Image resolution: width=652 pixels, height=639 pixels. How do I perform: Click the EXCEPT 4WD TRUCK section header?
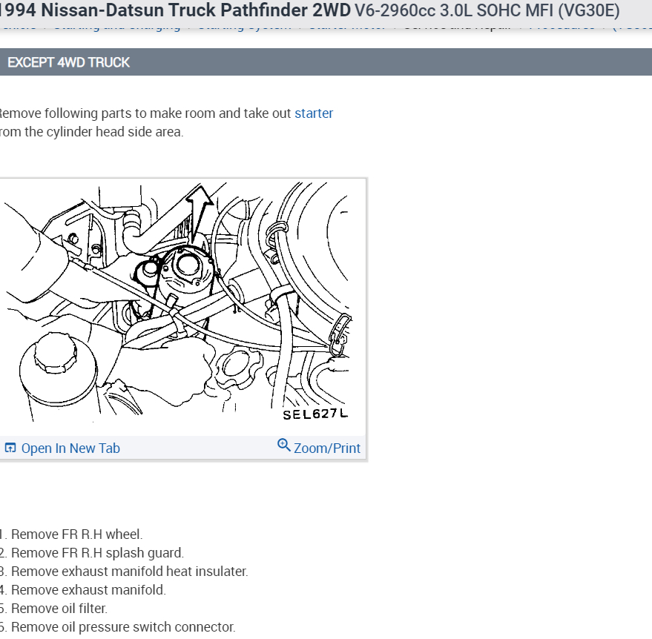68,62
